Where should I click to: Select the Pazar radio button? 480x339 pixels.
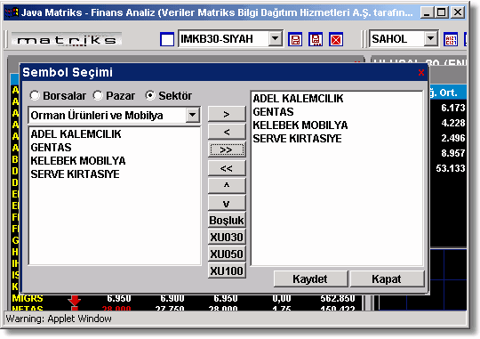click(98, 95)
